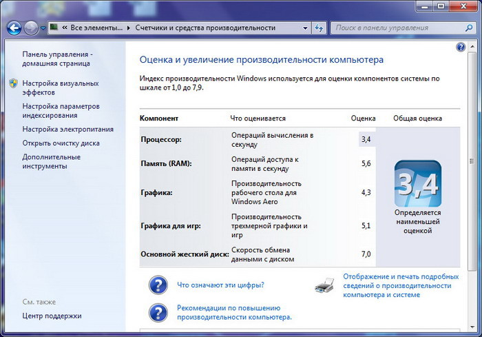Expand the arrow after "Все элементы" breadcrumb
Screen dimensions: 482x337
[129, 28]
